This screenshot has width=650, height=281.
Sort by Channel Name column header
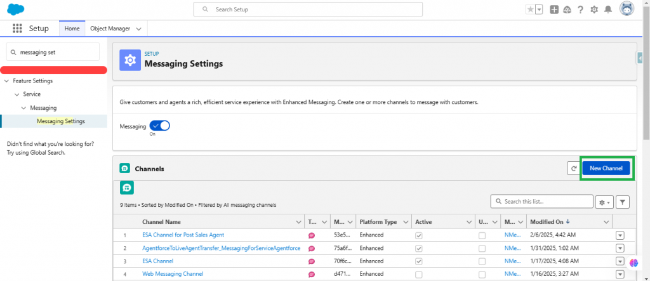pos(161,222)
